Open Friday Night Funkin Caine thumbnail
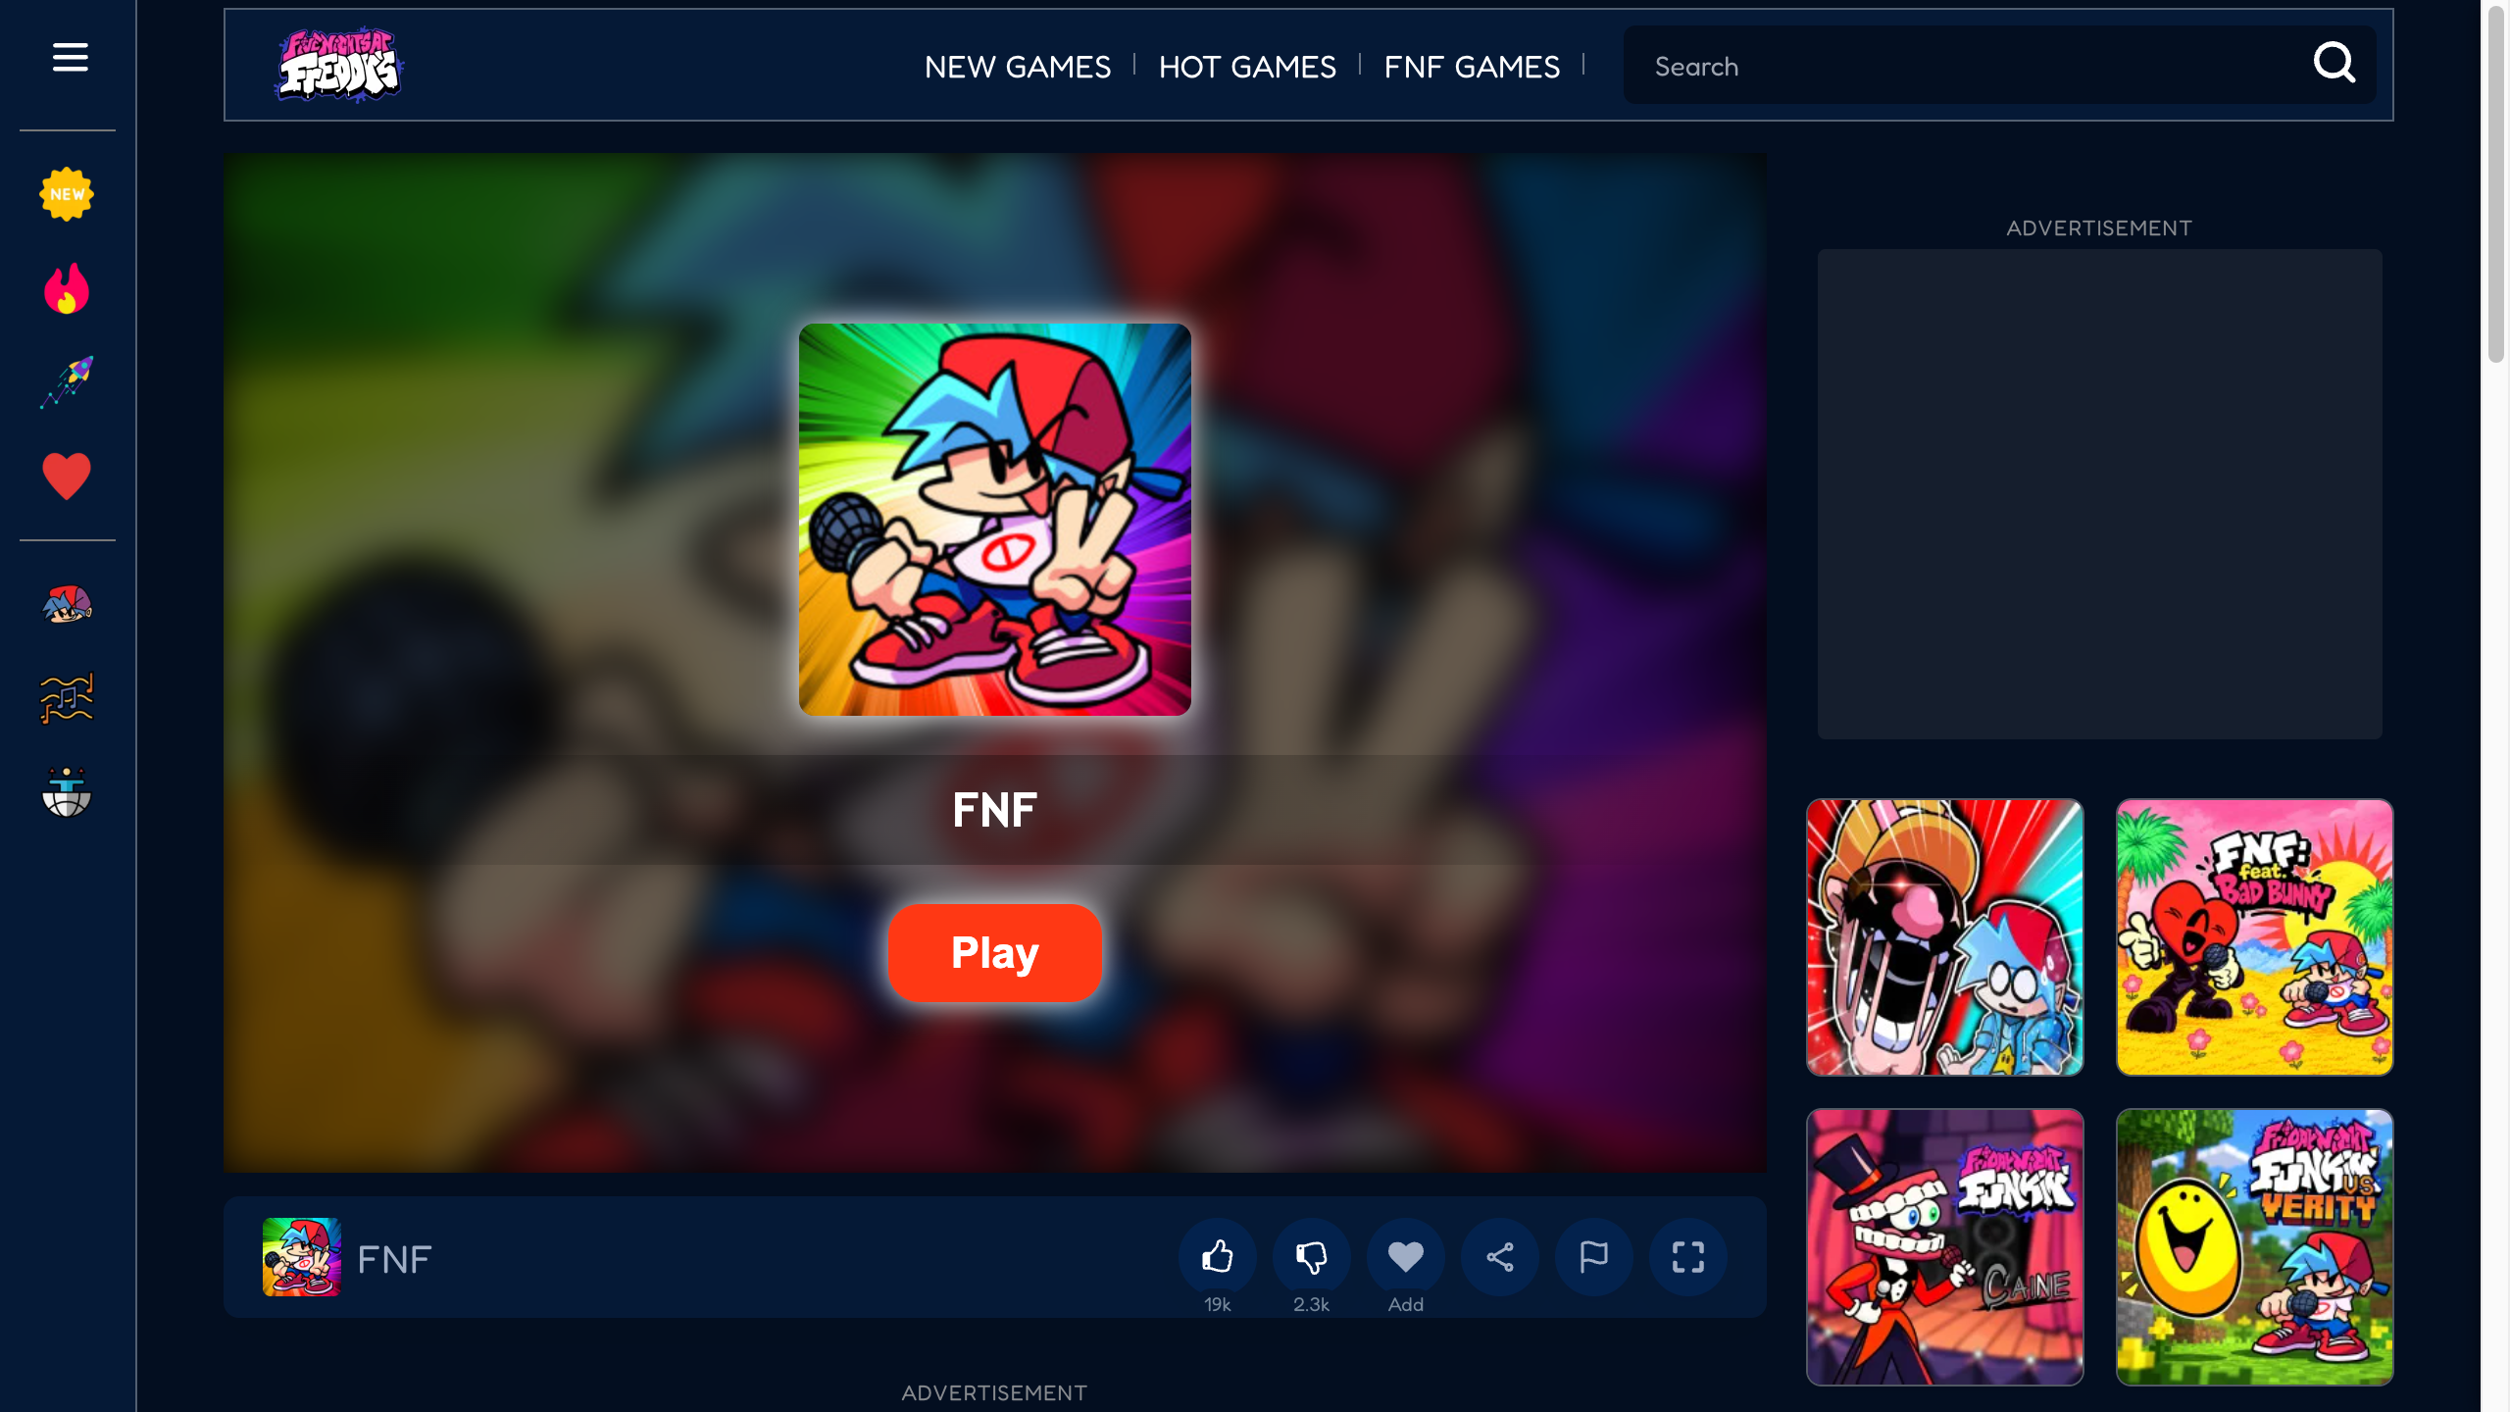Screen dimensions: 2510x1412 point(1945,1247)
